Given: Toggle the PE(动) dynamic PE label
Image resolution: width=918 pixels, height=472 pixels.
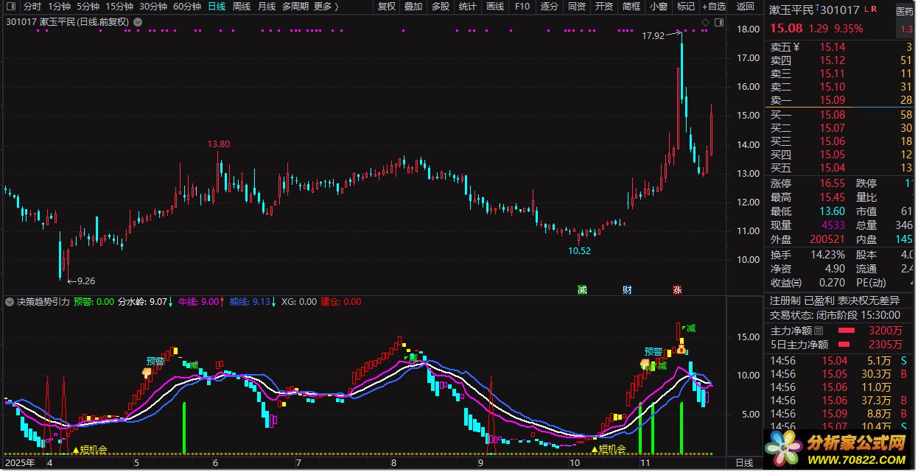Looking at the screenshot, I should click(x=872, y=283).
